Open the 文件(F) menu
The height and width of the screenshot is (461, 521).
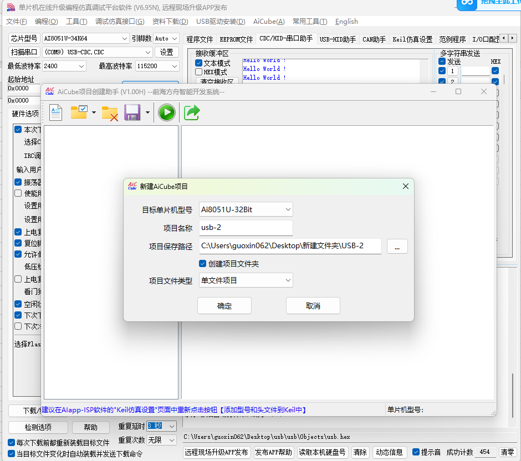pyautogui.click(x=16, y=22)
